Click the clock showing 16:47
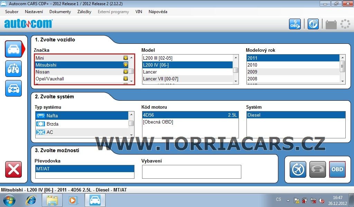Screen dimensions: 354x207 point(337,198)
